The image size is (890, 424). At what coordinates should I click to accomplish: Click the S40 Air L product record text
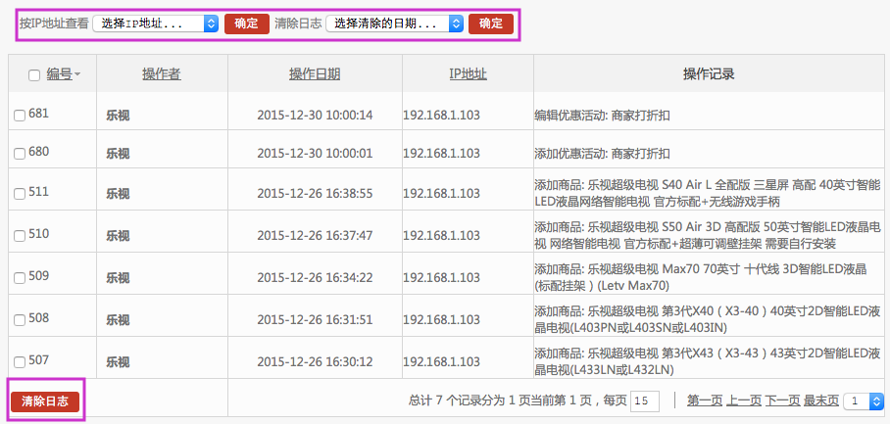click(x=708, y=193)
